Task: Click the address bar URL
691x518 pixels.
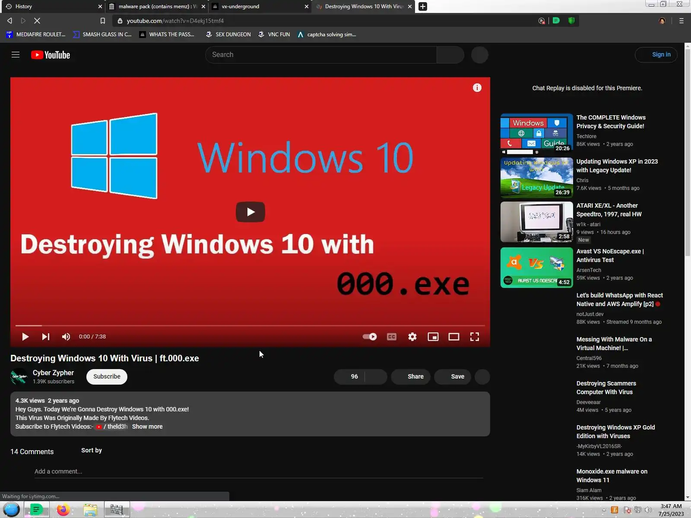Action: (175, 21)
